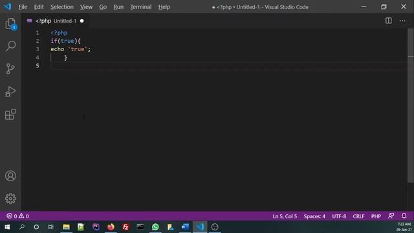The height and width of the screenshot is (233, 414).
Task: Click line number 3 in the gutter
Action: tap(38, 49)
